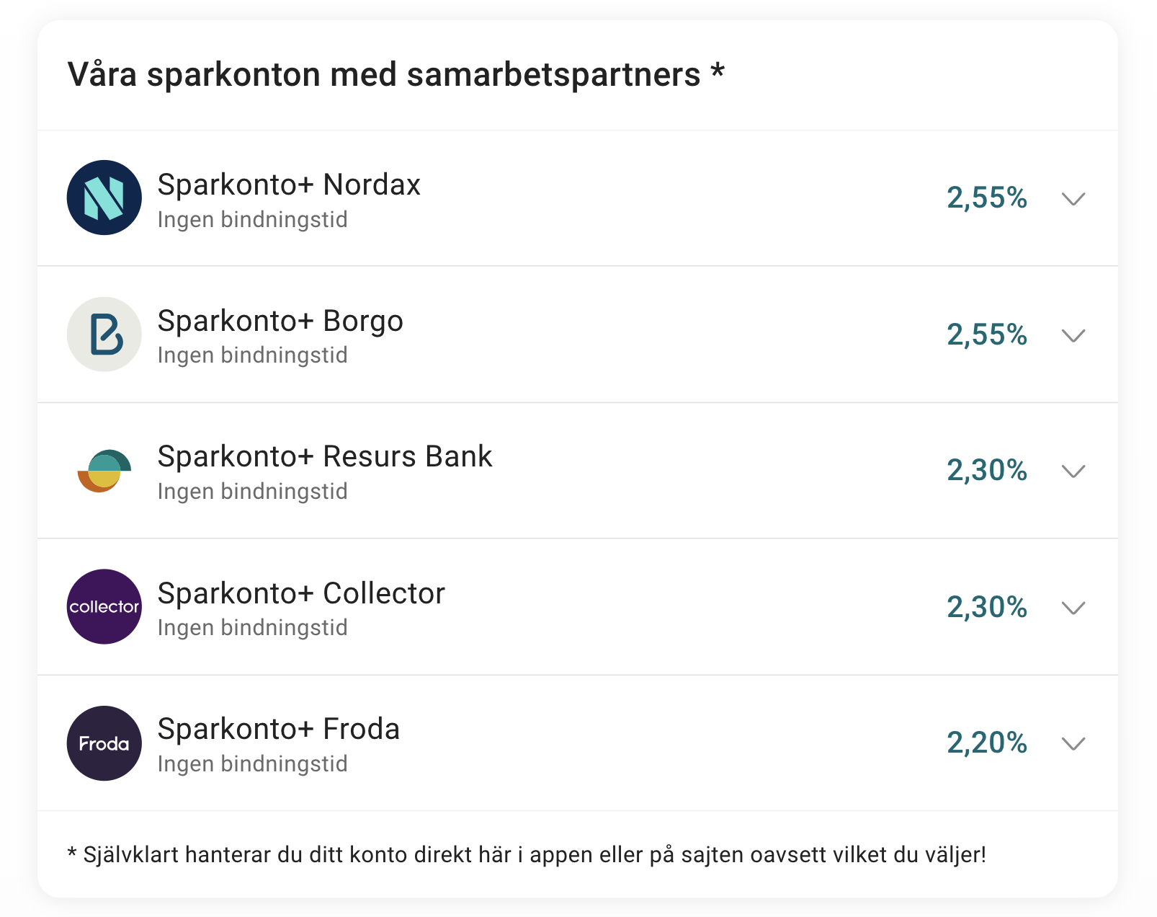This screenshot has width=1157, height=917.
Task: Expand the Sparkonto+ Resurs Bank chevron
Action: pos(1073,471)
